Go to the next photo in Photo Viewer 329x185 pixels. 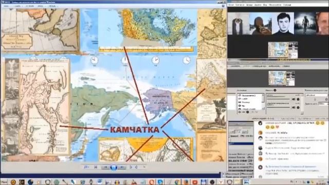122,167
